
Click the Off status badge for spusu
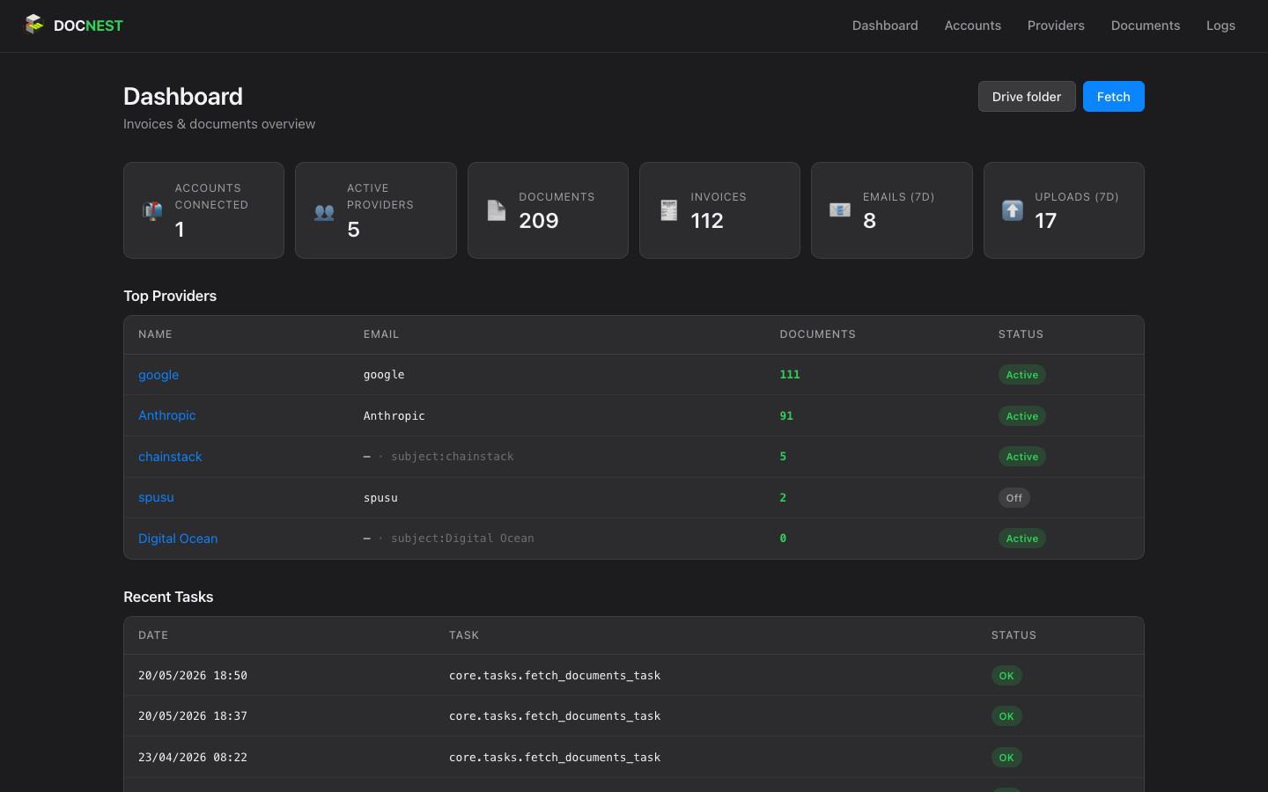tap(1014, 497)
